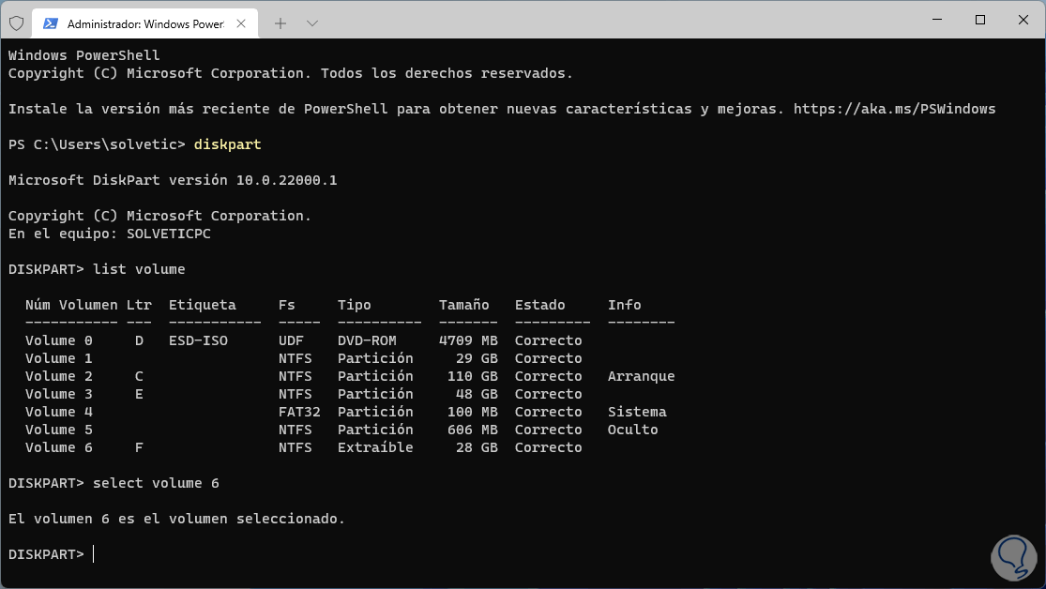This screenshot has width=1046, height=589.
Task: Click the Volume 2 Arranque row
Action: [x=349, y=376]
